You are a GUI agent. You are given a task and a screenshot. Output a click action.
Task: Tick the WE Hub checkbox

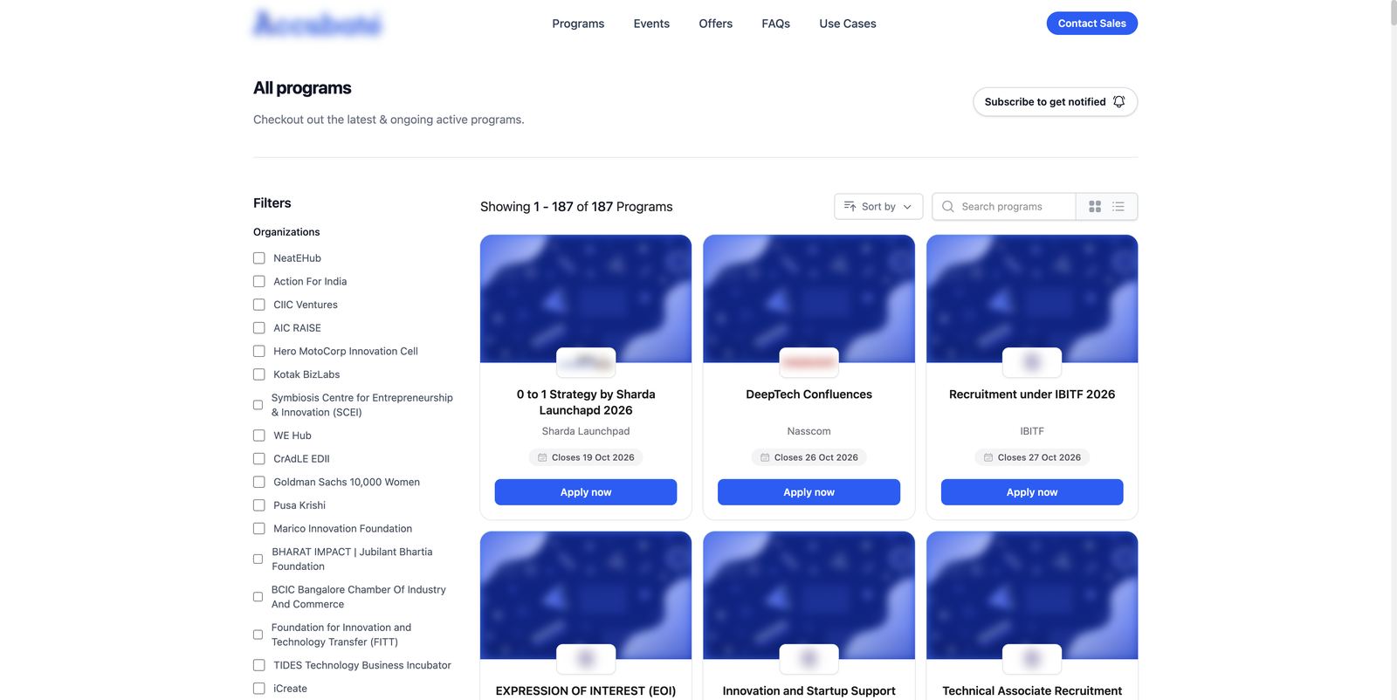pyautogui.click(x=259, y=436)
